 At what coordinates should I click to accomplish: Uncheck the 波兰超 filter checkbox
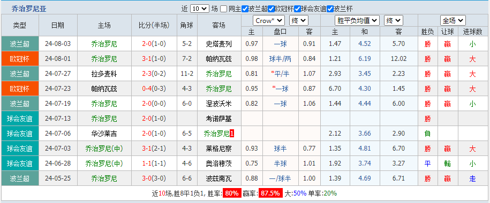pyautogui.click(x=245, y=9)
